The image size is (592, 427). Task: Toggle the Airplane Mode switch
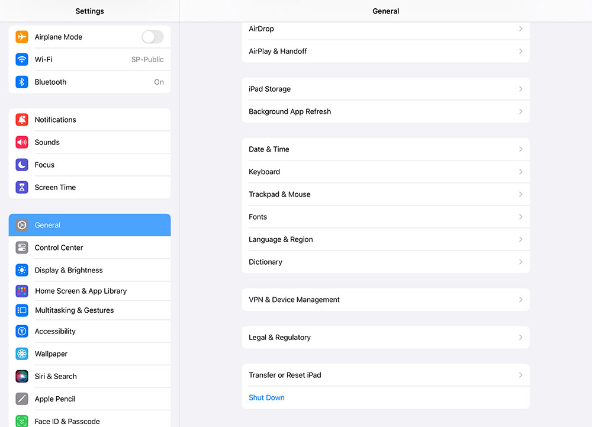(153, 37)
